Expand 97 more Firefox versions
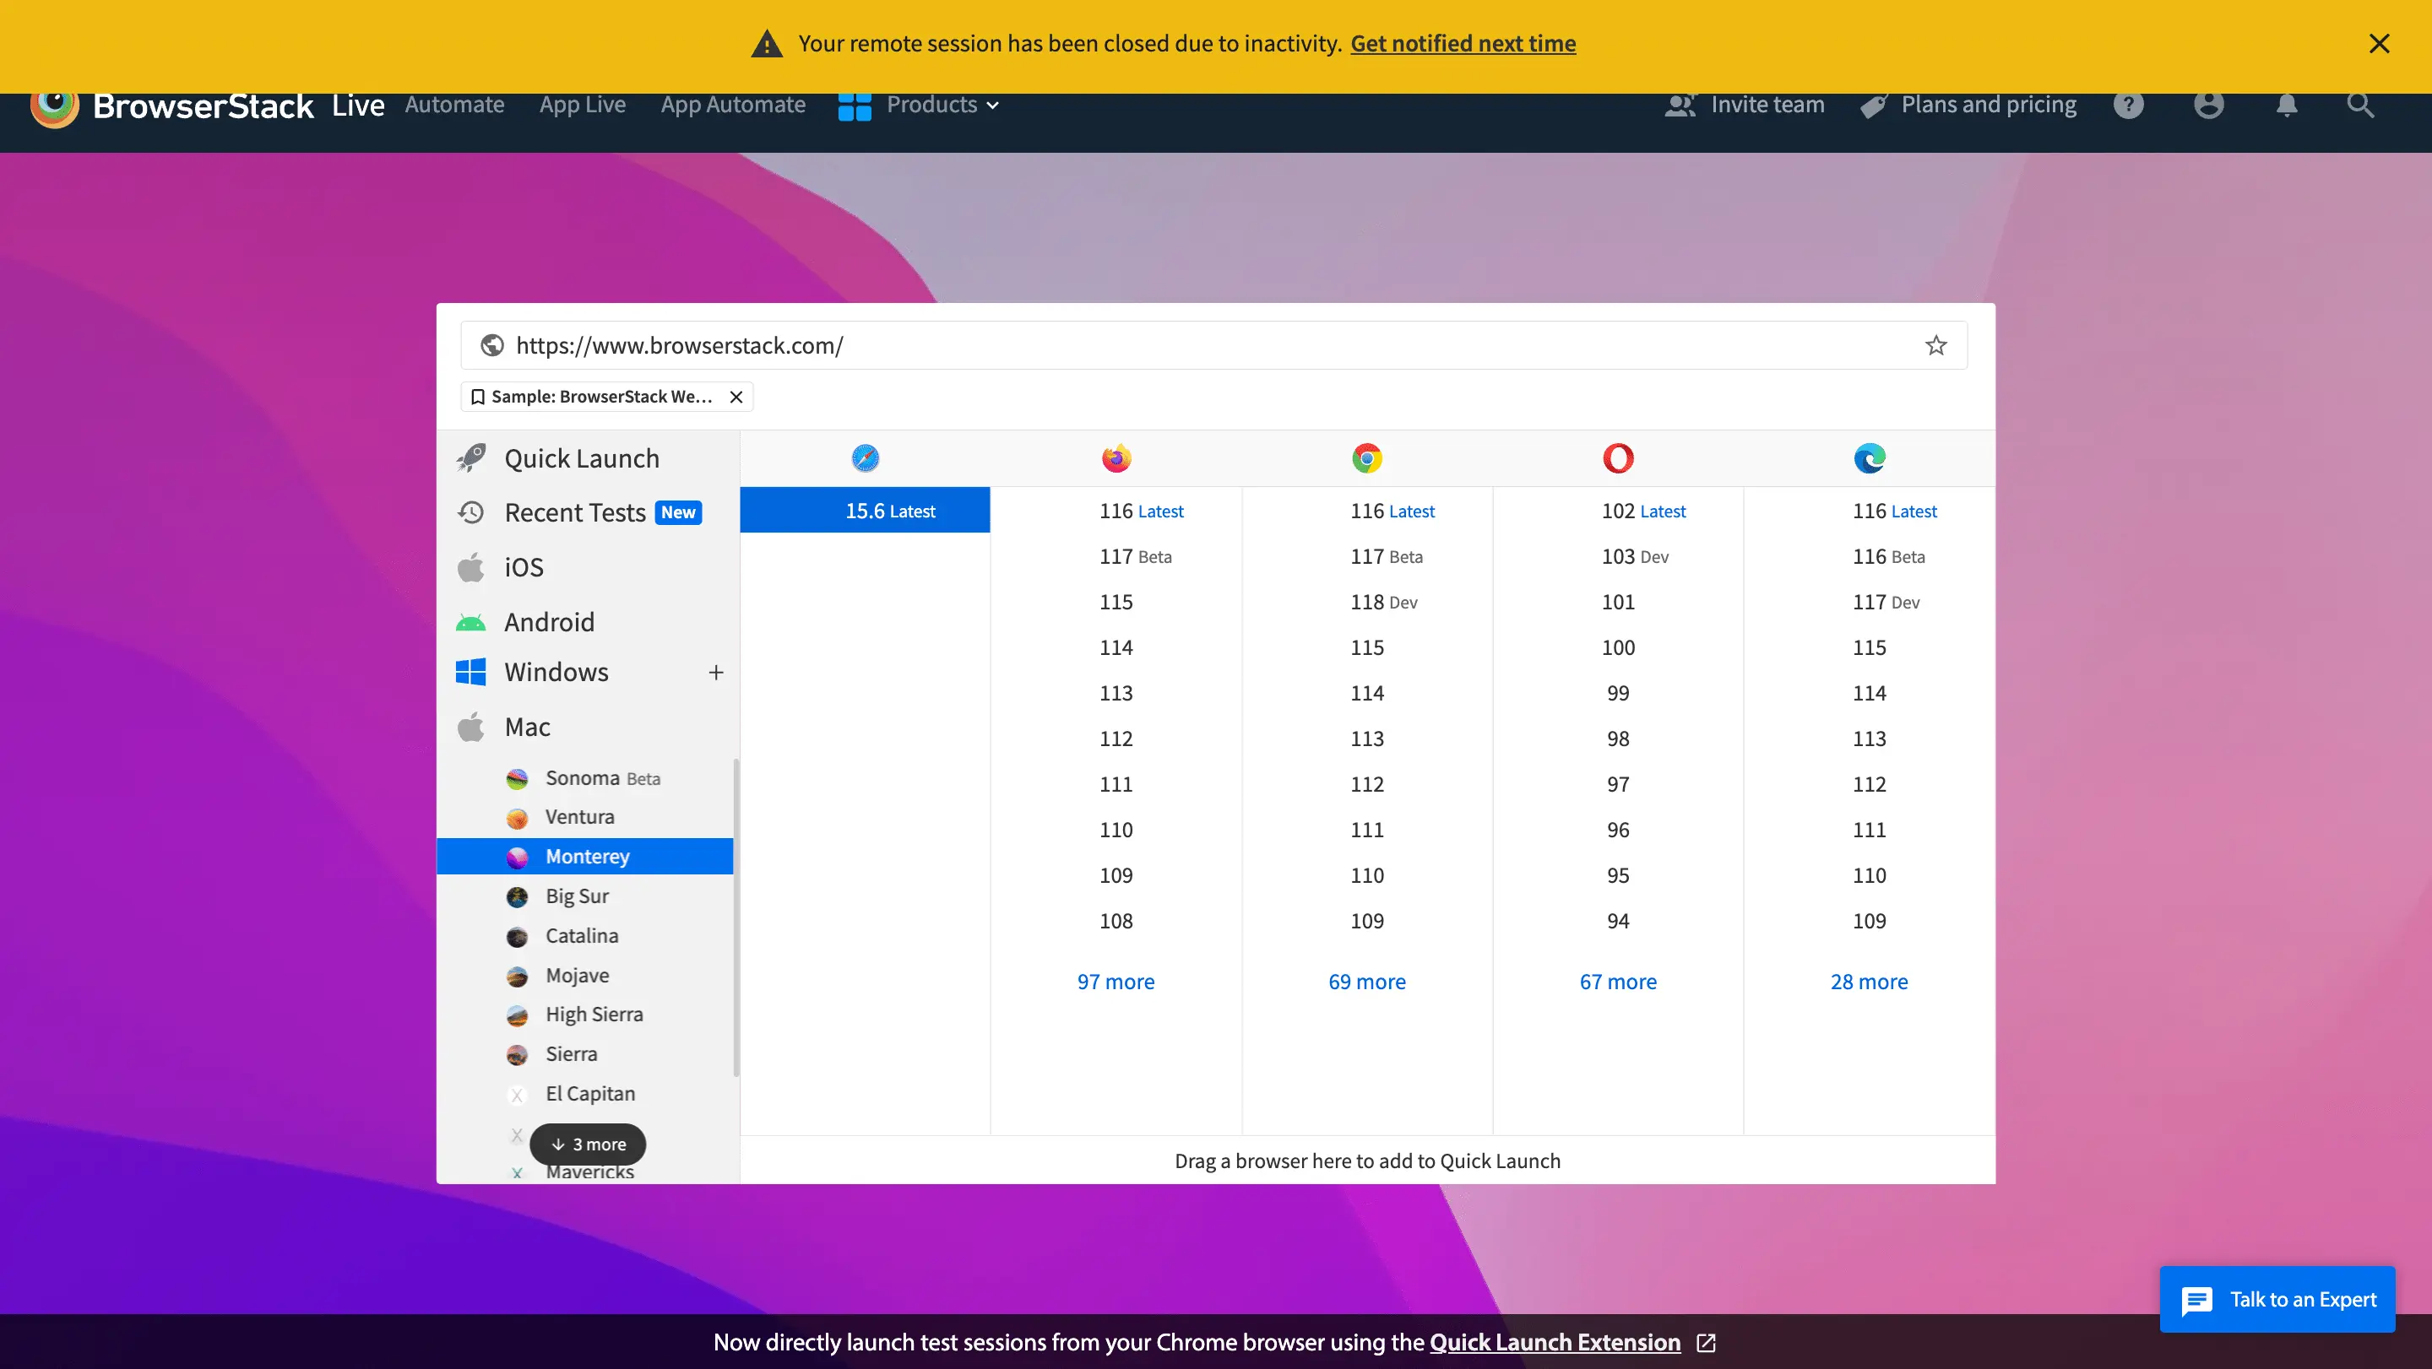 (x=1115, y=982)
